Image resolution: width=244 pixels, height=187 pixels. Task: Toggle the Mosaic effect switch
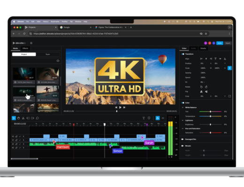pyautogui.click(x=183, y=146)
